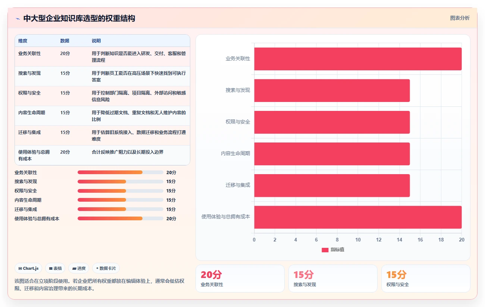Click the 权限与安全 bar in chart
This screenshot has height=307, width=485.
[x=332, y=122]
